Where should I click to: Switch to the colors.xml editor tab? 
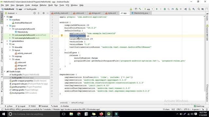coord(80,13)
